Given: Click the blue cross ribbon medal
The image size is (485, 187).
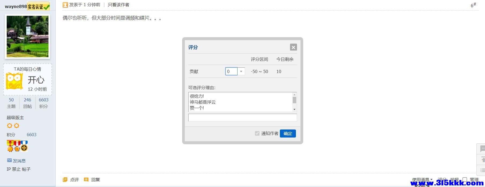Looking at the screenshot, I should click(x=24, y=146).
